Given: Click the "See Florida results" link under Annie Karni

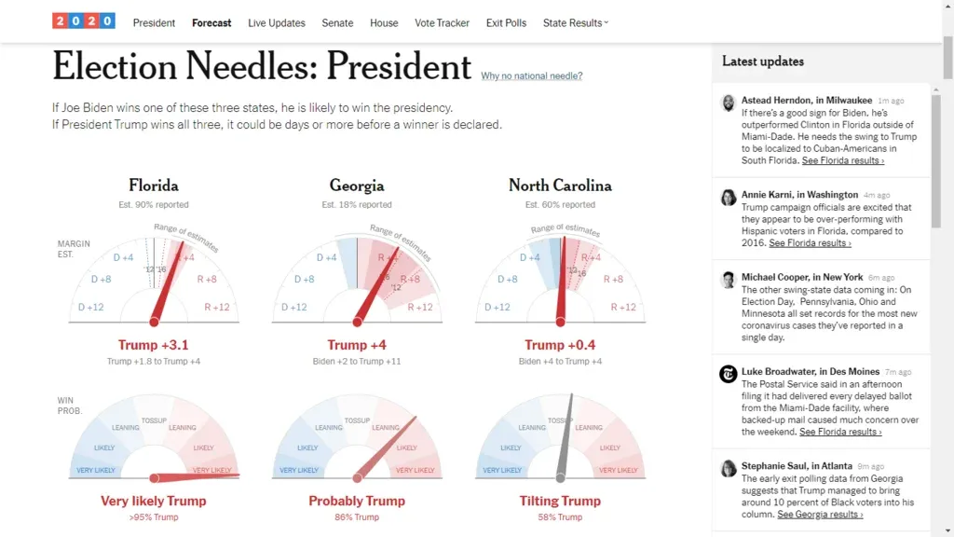Looking at the screenshot, I should click(x=810, y=243).
